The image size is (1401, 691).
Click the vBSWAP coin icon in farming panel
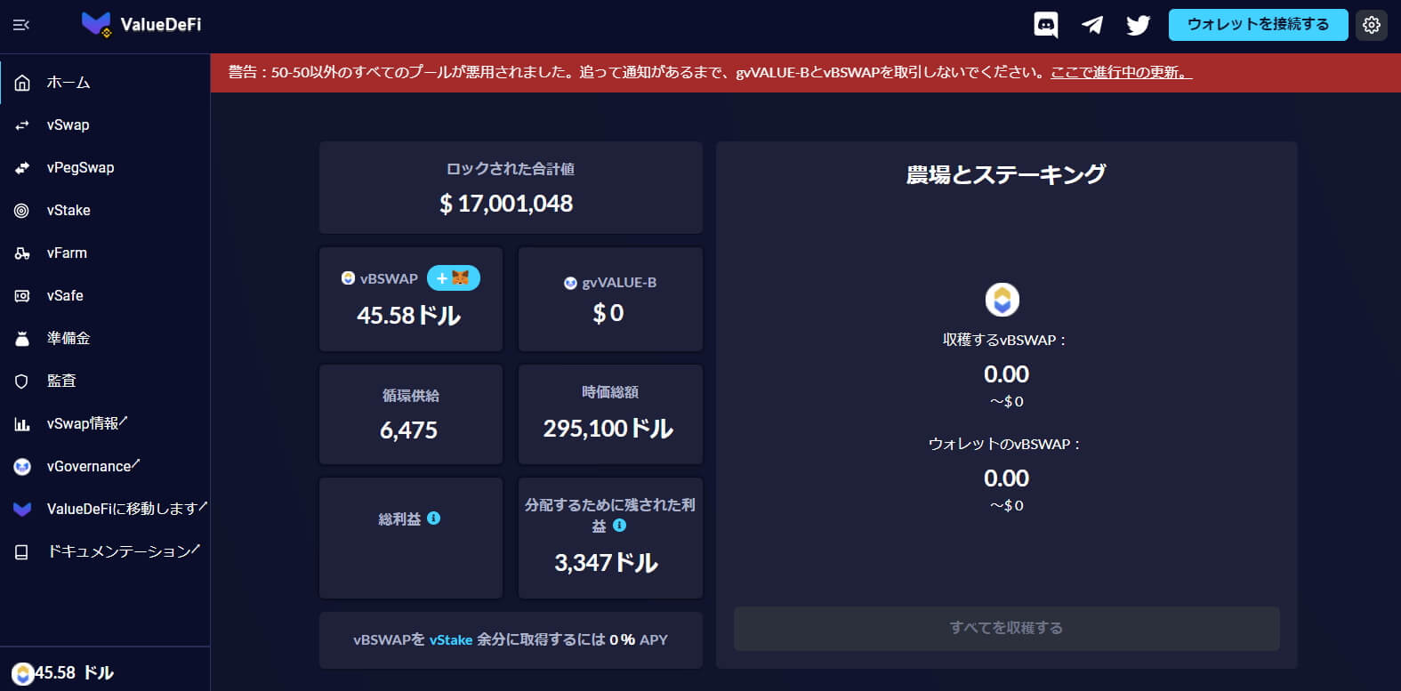pyautogui.click(x=1002, y=300)
